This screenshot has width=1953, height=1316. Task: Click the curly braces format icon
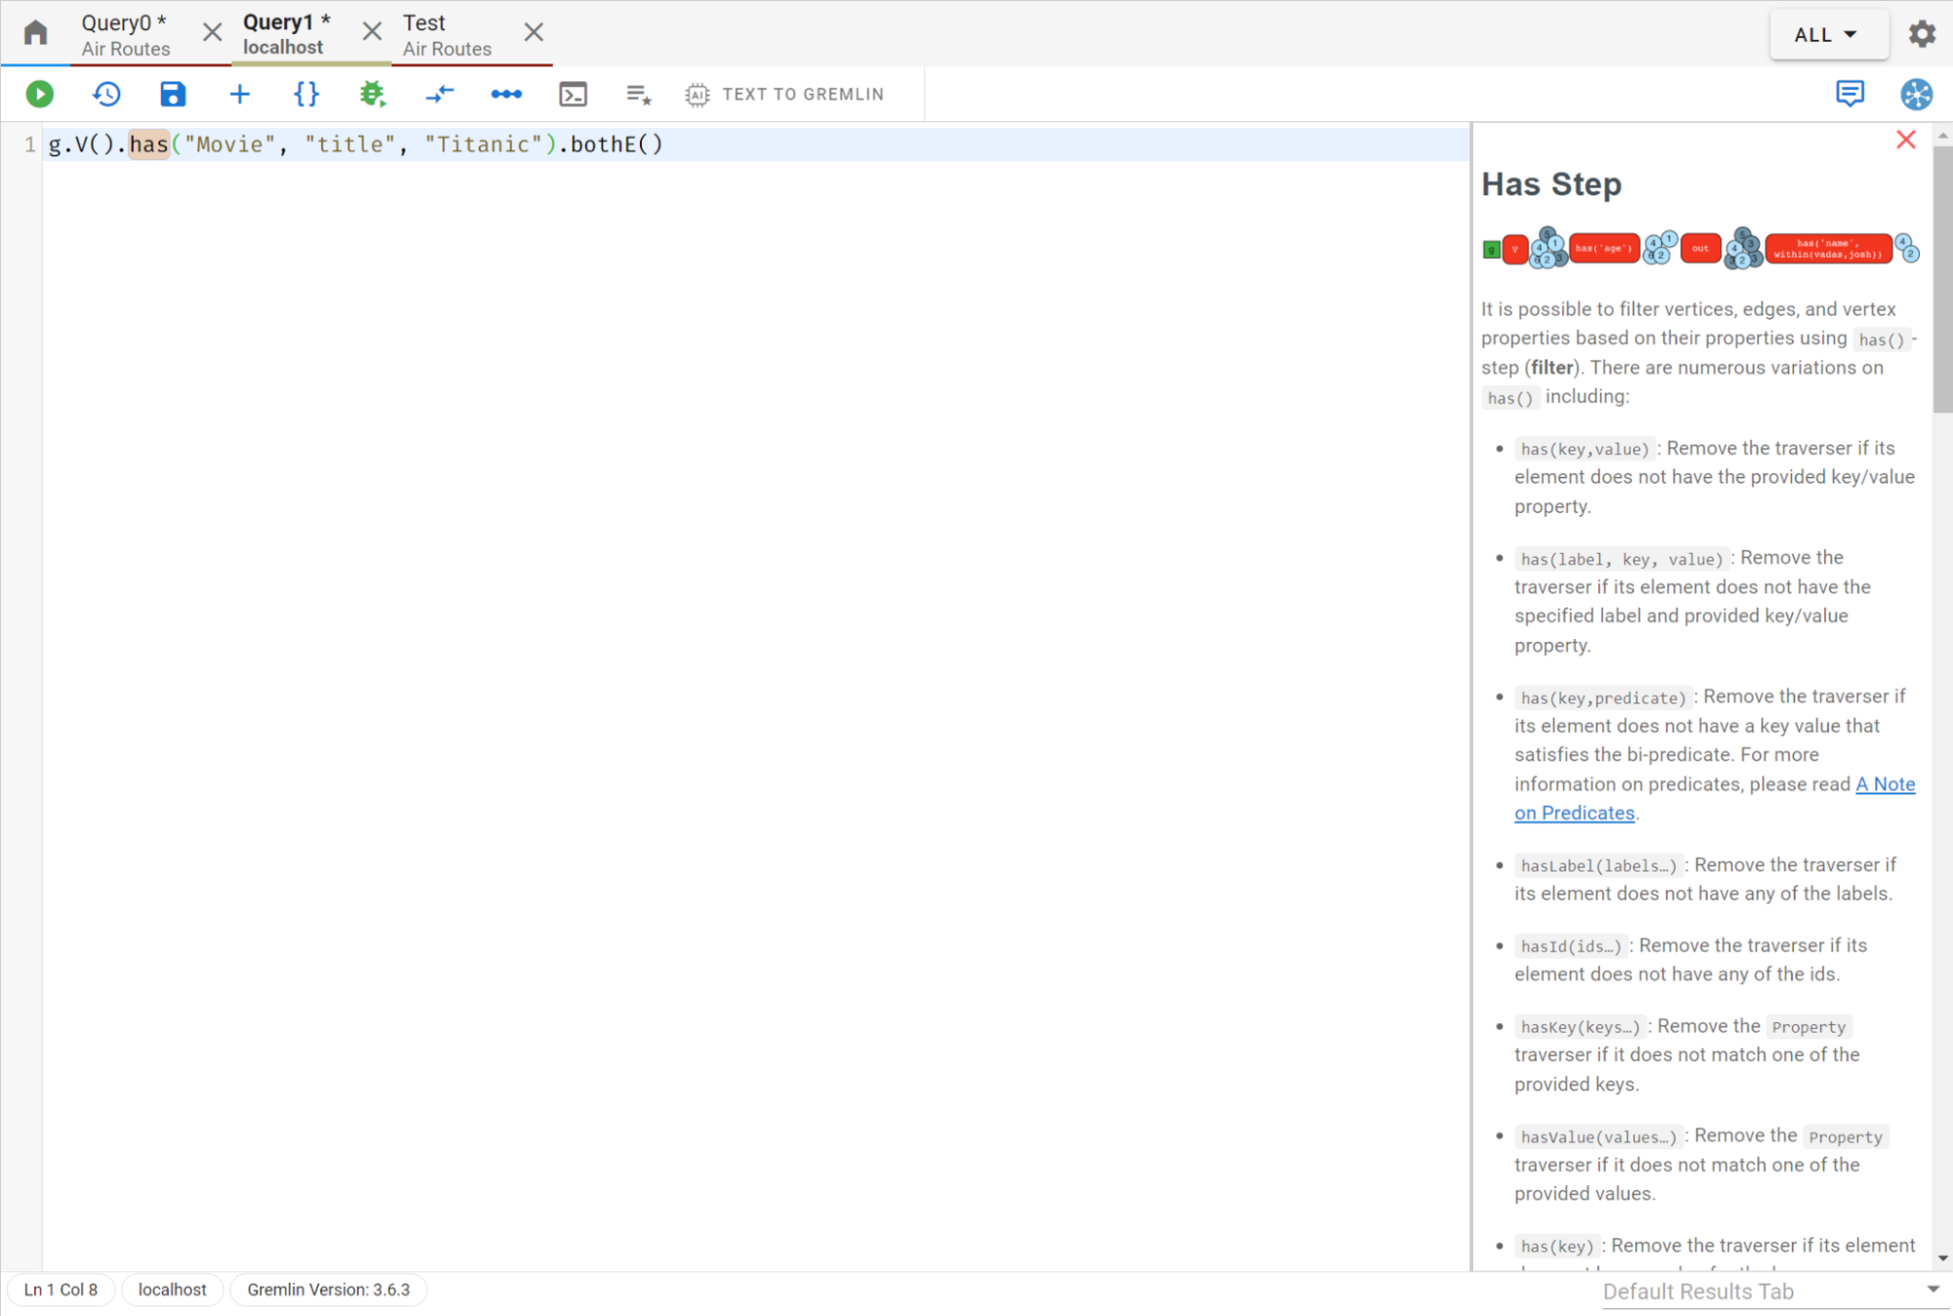306,94
